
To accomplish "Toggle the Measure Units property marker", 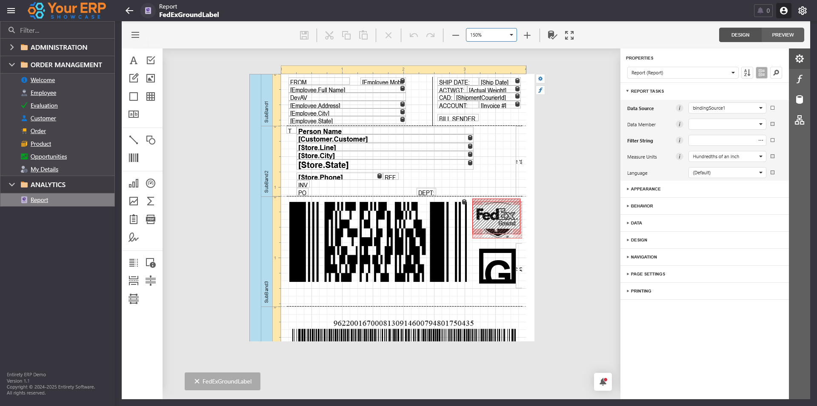I will [772, 156].
